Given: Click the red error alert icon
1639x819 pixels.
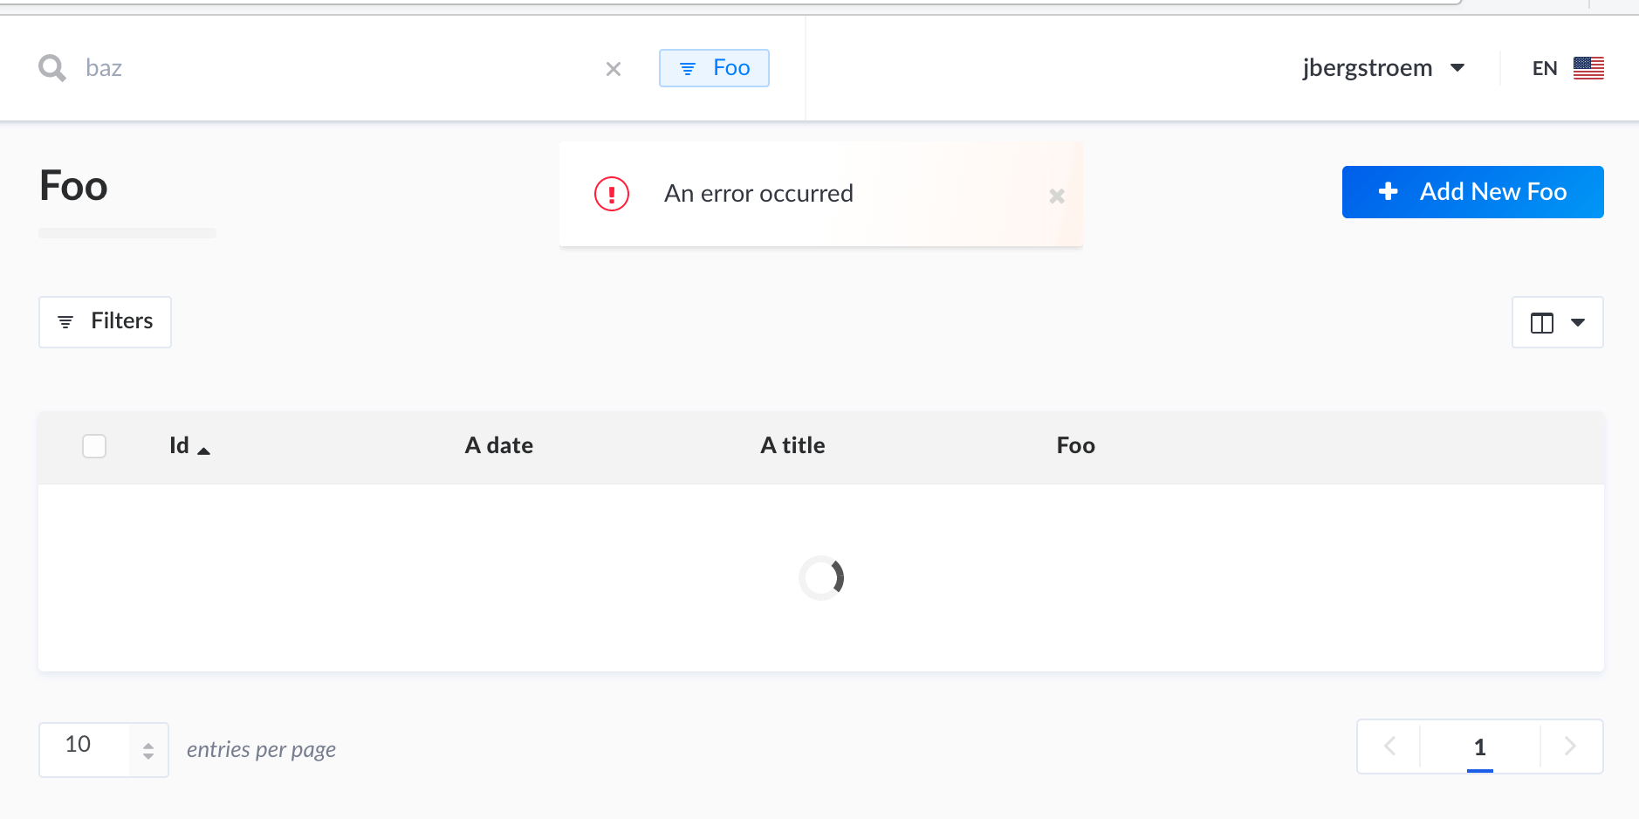Looking at the screenshot, I should coord(612,194).
